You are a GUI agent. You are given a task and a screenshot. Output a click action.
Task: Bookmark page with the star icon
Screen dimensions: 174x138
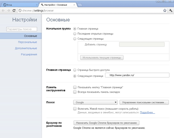click(165, 11)
